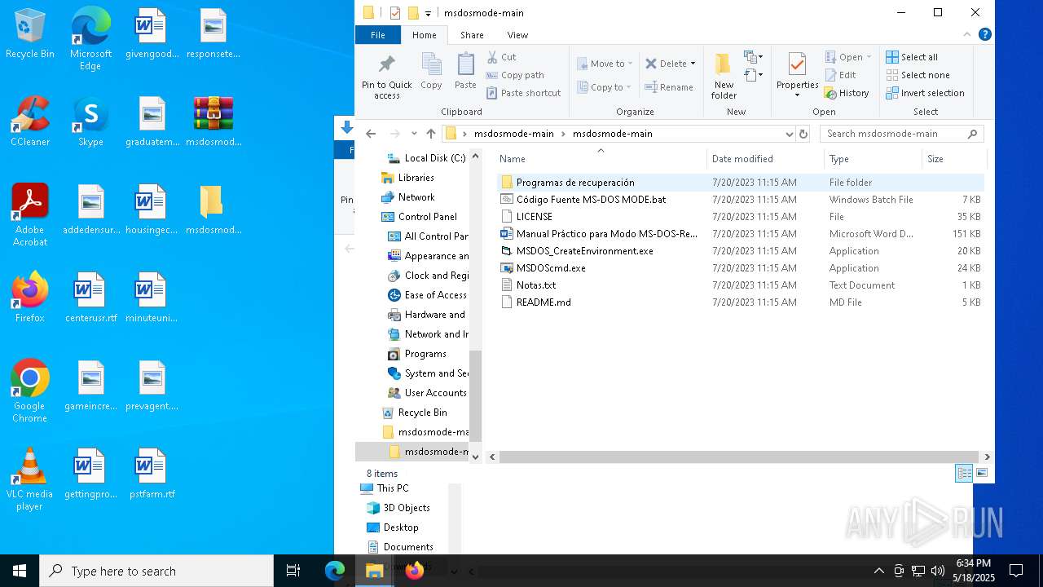Click Copy path in Clipboard group
Image resolution: width=1043 pixels, height=587 pixels.
click(x=515, y=75)
